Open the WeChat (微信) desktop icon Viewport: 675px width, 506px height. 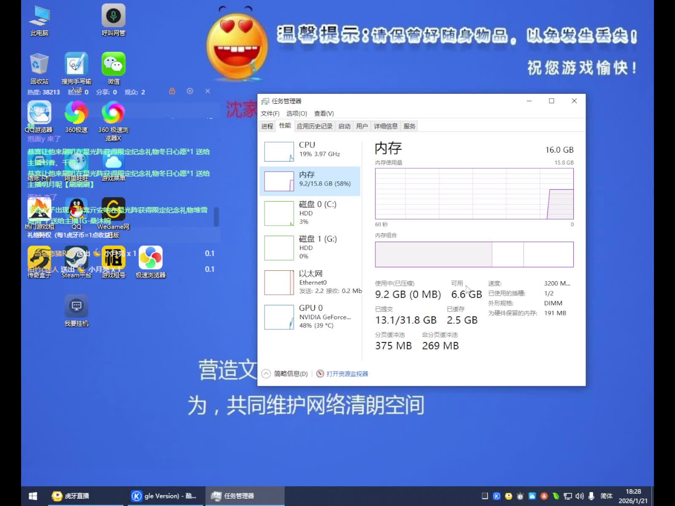point(113,65)
